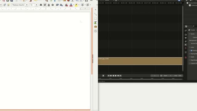
Task: Open the Texture properties tab in Blender
Action: coord(186,58)
